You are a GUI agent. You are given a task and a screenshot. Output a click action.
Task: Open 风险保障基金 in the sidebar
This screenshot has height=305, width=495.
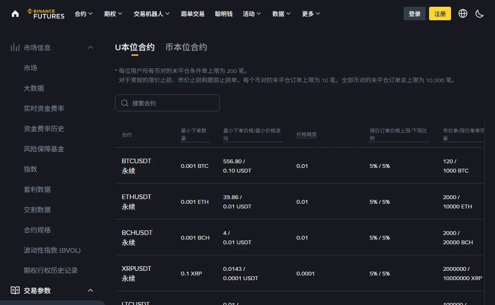[44, 149]
